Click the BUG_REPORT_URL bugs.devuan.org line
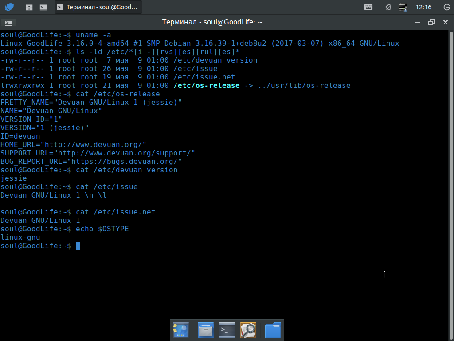 pos(91,161)
